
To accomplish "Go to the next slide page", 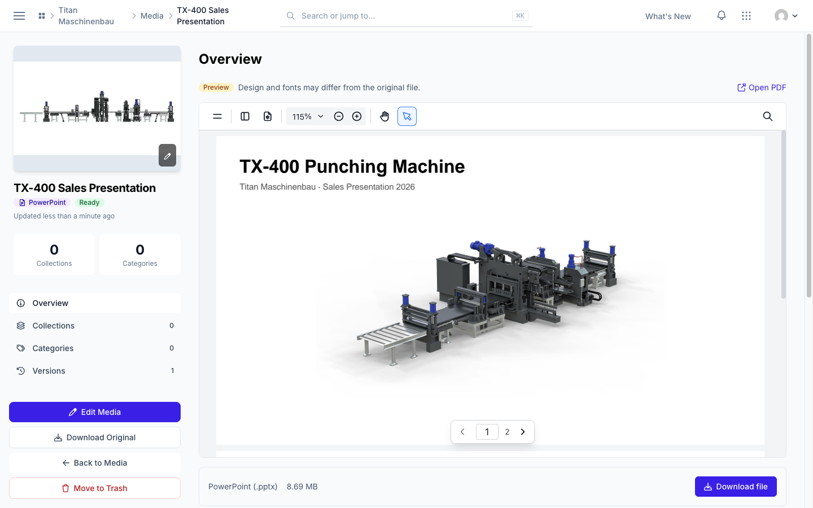I will 523,432.
